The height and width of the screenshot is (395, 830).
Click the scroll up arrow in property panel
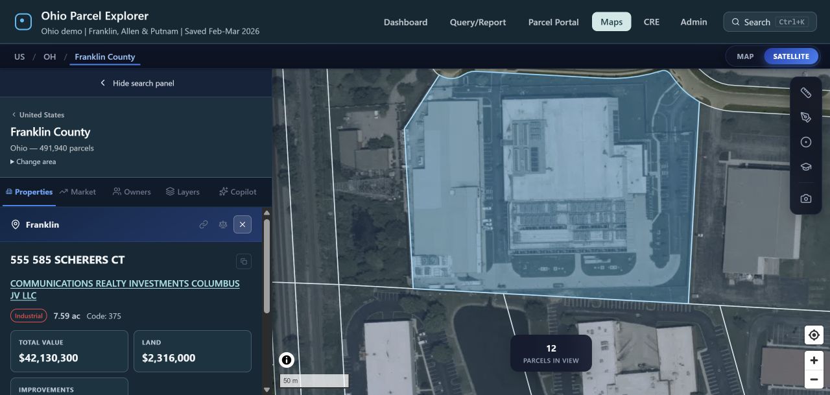point(267,213)
